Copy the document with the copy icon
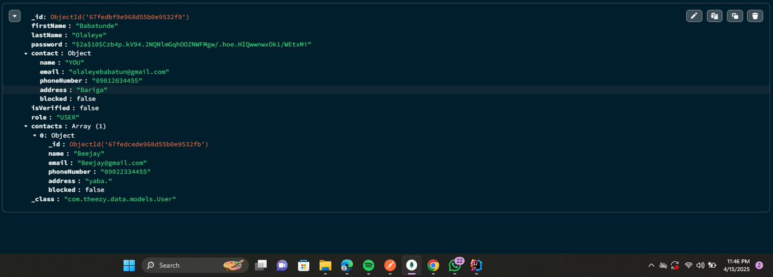Image resolution: width=773 pixels, height=277 pixels. [714, 16]
